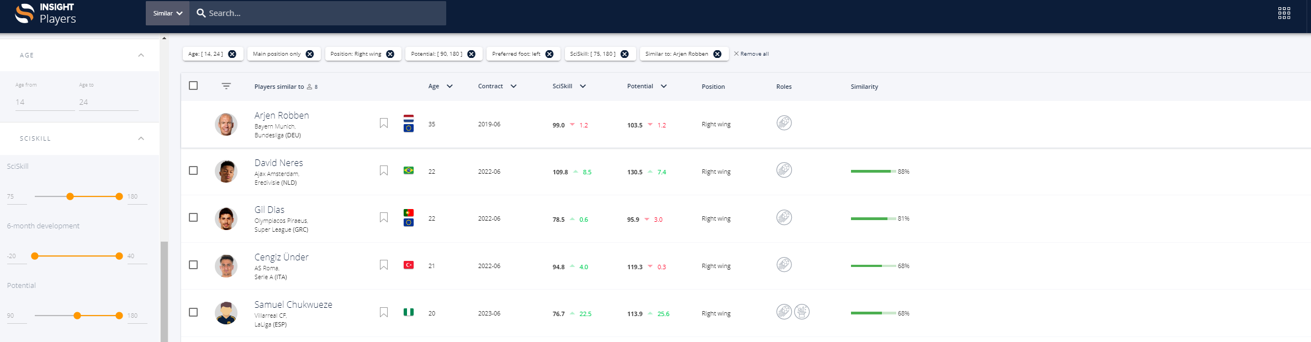Viewport: 1311px width, 342px height.
Task: Bookmark David Neres
Action: (384, 170)
